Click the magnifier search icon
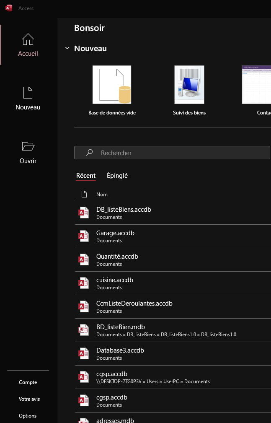Image resolution: width=271 pixels, height=423 pixels. (89, 153)
